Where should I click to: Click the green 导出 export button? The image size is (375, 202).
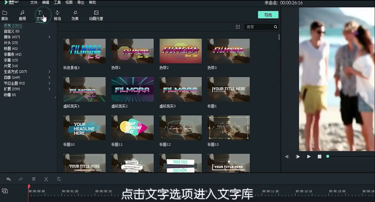click(268, 15)
